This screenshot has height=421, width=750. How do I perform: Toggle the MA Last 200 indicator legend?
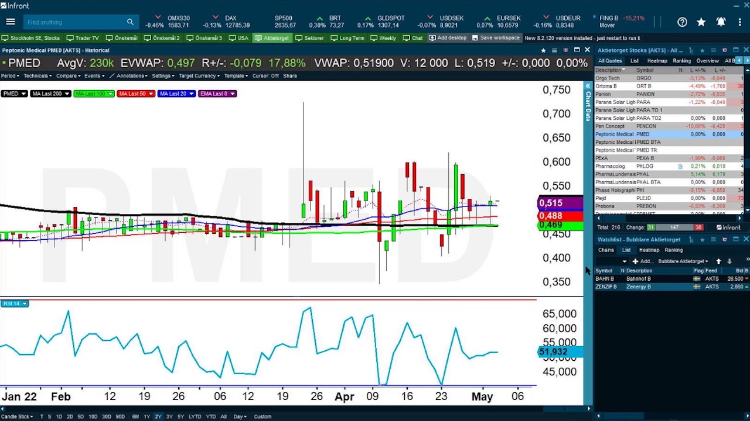(50, 94)
